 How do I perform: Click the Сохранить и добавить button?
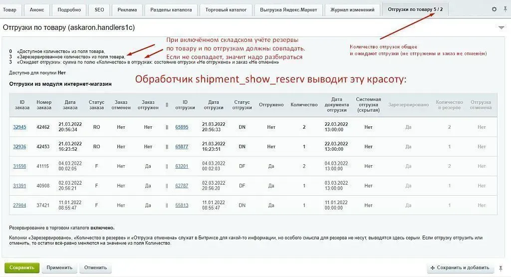tap(460, 268)
